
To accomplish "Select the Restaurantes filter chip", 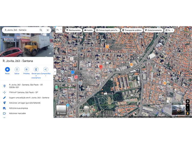I will click(x=74, y=30).
